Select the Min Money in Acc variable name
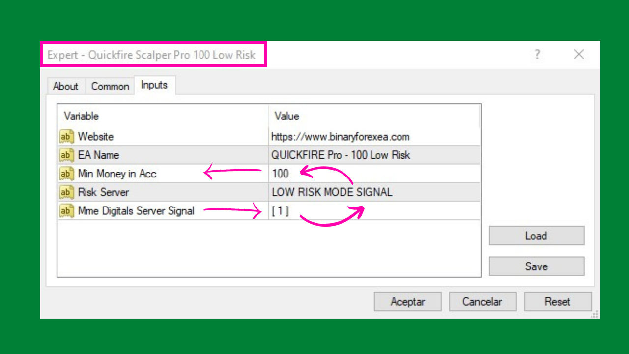This screenshot has height=354, width=629. click(117, 174)
